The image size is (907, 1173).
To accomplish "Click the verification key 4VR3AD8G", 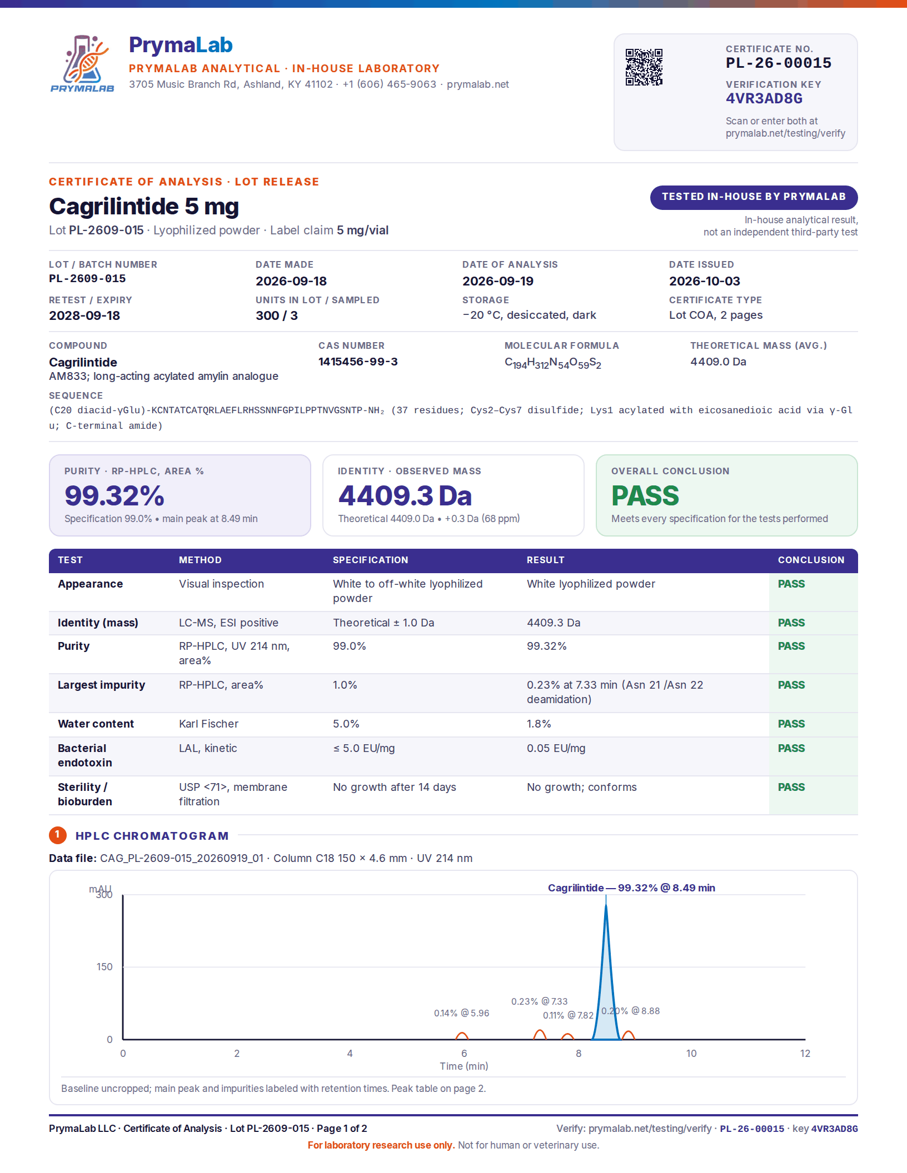I will pyautogui.click(x=764, y=99).
